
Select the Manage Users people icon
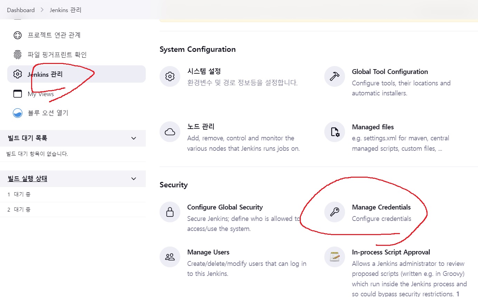(170, 257)
